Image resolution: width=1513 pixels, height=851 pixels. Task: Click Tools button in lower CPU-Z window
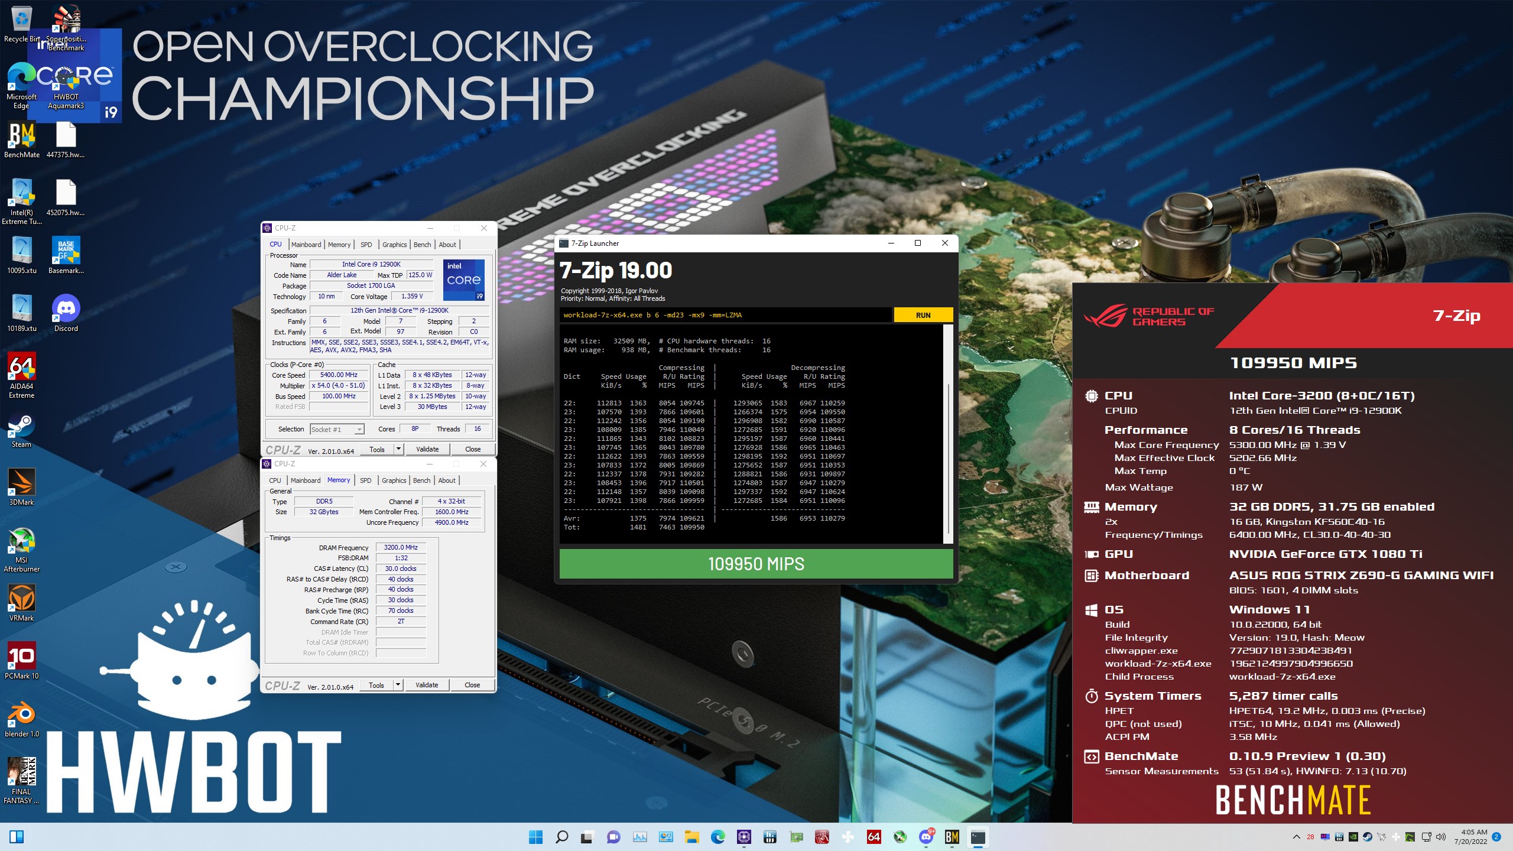(376, 685)
